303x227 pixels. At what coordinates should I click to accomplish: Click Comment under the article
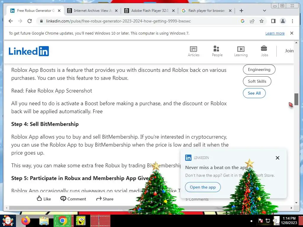tap(73, 199)
